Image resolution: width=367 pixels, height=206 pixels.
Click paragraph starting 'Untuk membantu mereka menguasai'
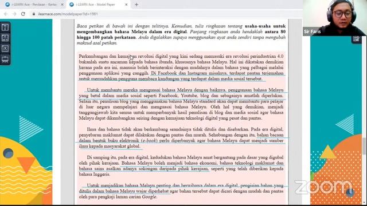(x=181, y=104)
